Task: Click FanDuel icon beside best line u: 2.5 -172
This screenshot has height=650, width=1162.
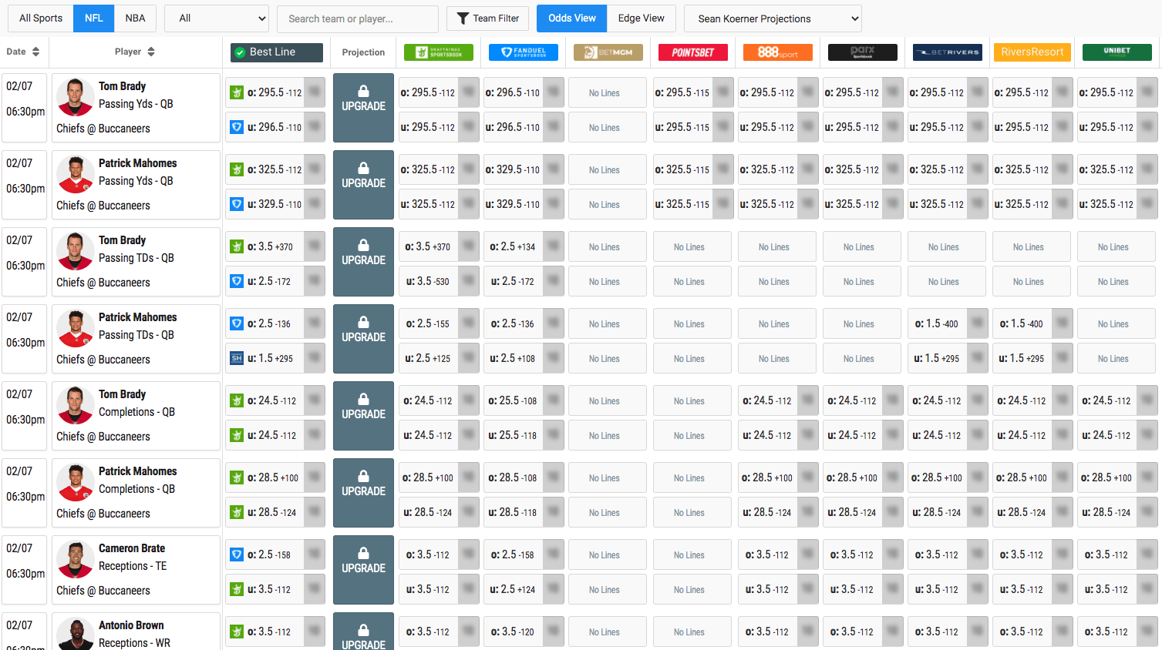Action: (237, 281)
